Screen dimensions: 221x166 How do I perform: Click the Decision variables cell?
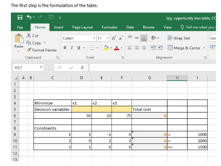click(x=53, y=109)
